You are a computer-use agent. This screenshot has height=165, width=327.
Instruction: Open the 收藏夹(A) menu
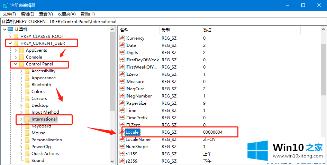[x=67, y=14]
